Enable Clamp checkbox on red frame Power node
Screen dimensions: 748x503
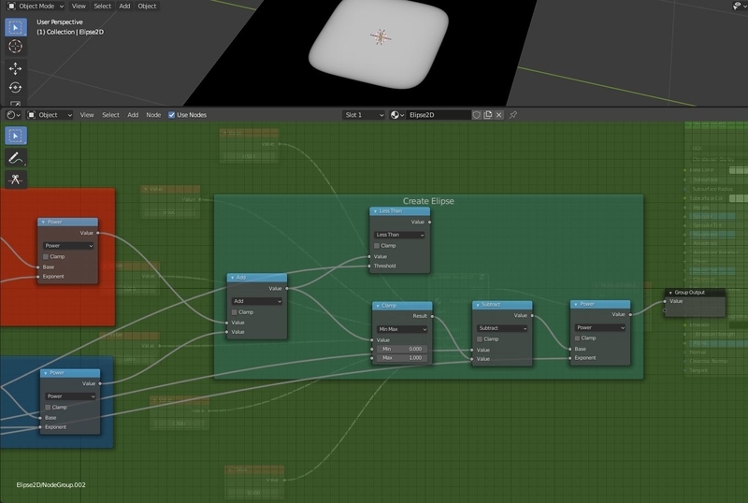point(46,257)
